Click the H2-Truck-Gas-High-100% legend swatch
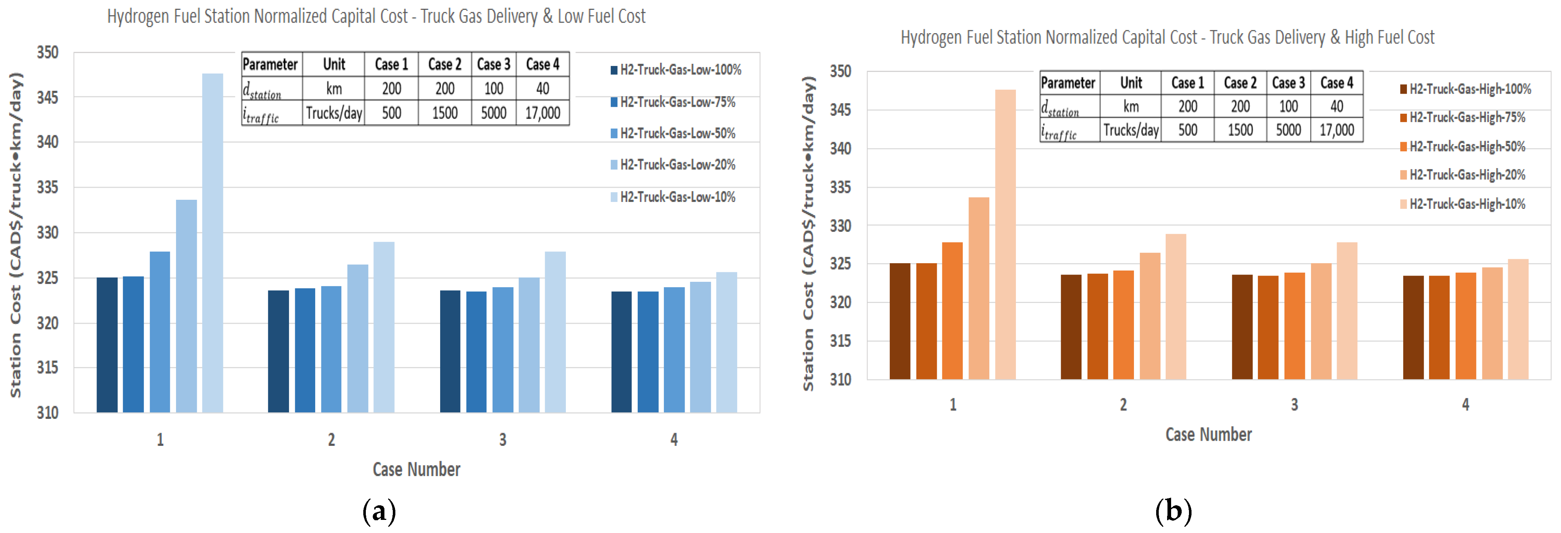 tap(1403, 89)
